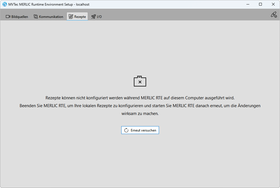Click the circular retry arrow icon
The width and height of the screenshot is (280, 188).
tap(126, 130)
